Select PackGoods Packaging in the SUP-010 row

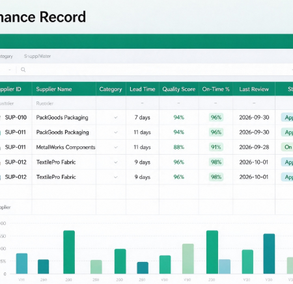(62, 118)
